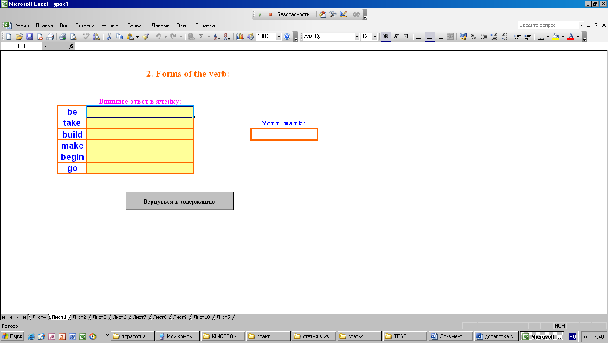Click the fx Insert Function button
608x343 pixels.
[71, 46]
